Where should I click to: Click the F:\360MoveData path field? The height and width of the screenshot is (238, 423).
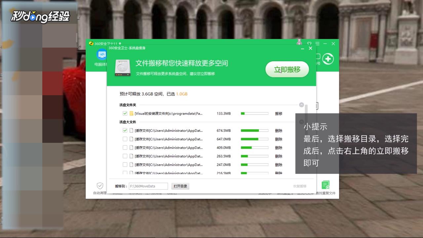click(148, 186)
